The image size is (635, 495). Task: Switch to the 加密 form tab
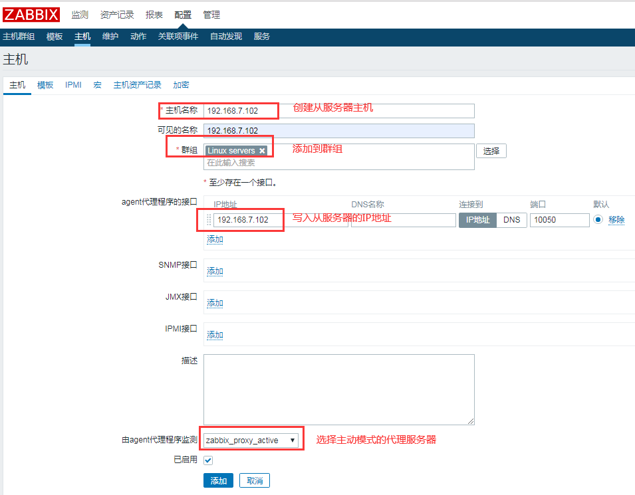pos(181,85)
